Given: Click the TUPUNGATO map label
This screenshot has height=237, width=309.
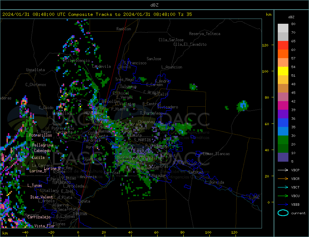Looking at the screenshot, I should pos(61,183).
